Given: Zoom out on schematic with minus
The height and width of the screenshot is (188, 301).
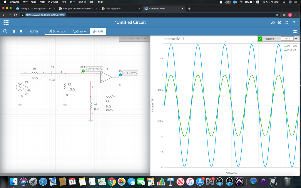Looking at the screenshot, I should coord(145,39).
